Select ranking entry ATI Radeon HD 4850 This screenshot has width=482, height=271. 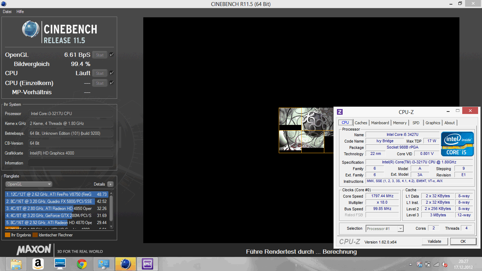56,209
